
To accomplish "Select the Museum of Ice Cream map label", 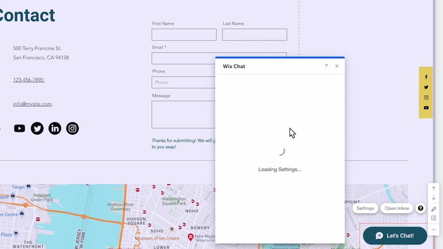I will 157,238.
